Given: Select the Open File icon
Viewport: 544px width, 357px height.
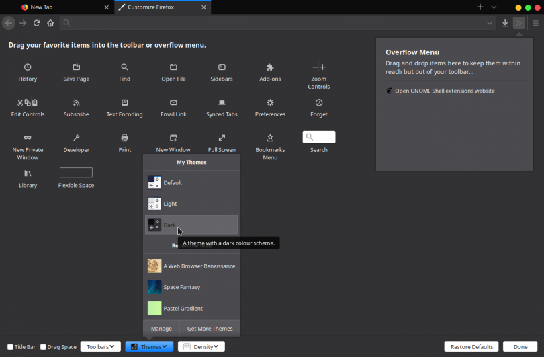Looking at the screenshot, I should point(173,67).
